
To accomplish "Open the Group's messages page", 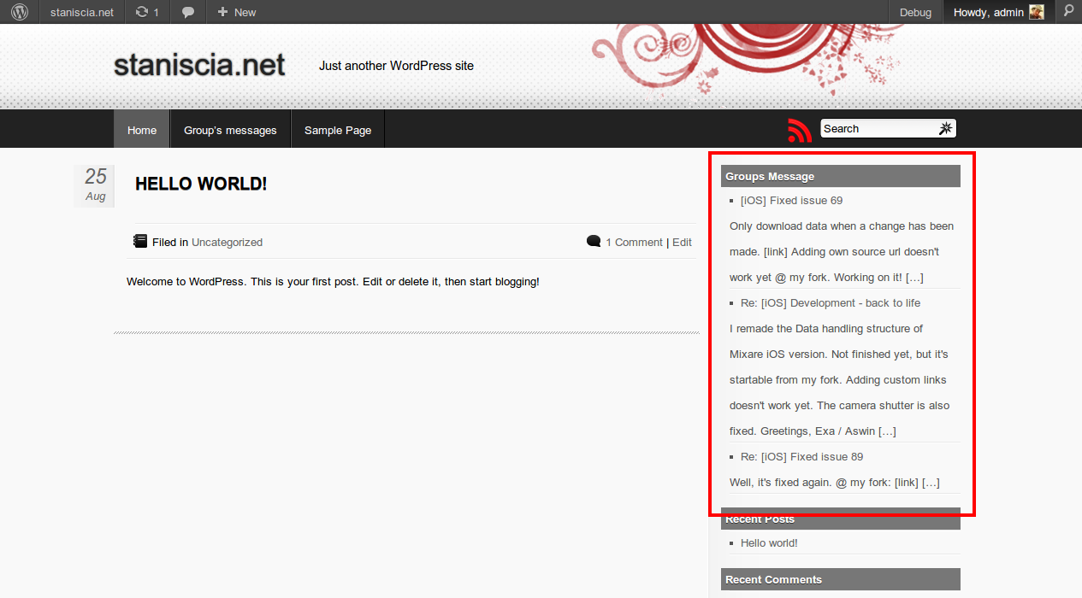I will point(230,130).
